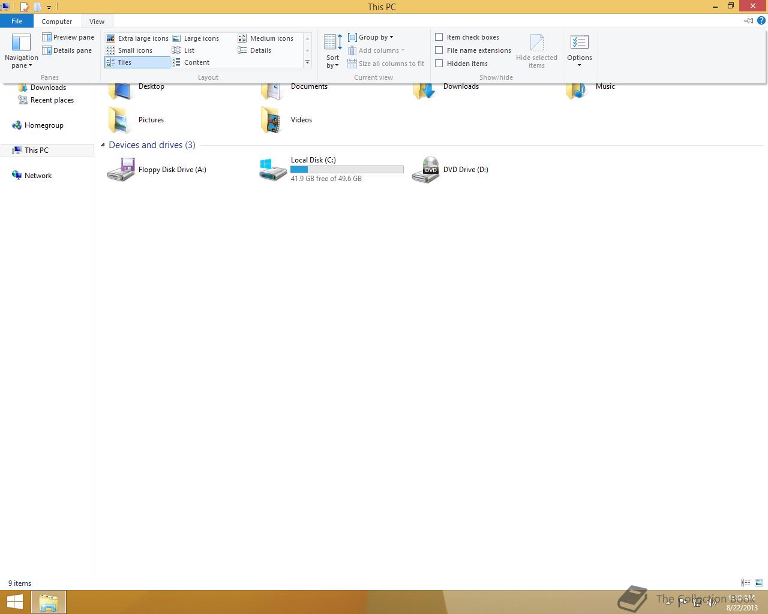Select Extra large icons layout
The height and width of the screenshot is (614, 768).
[x=137, y=38]
